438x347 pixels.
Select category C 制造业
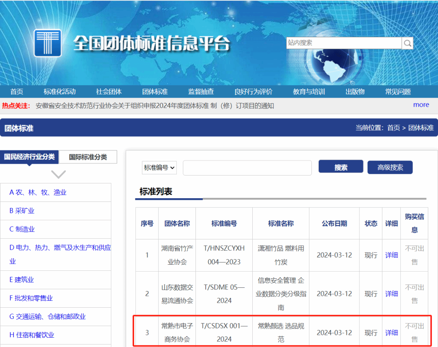[x=22, y=229]
